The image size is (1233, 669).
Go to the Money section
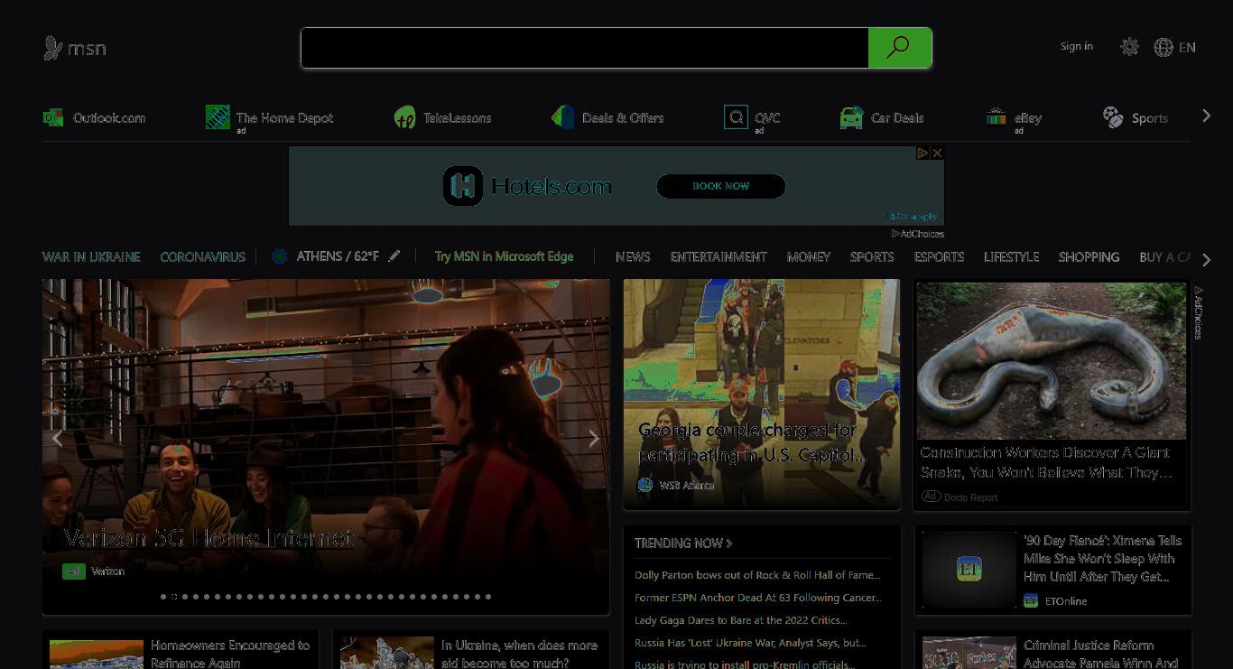coord(809,257)
